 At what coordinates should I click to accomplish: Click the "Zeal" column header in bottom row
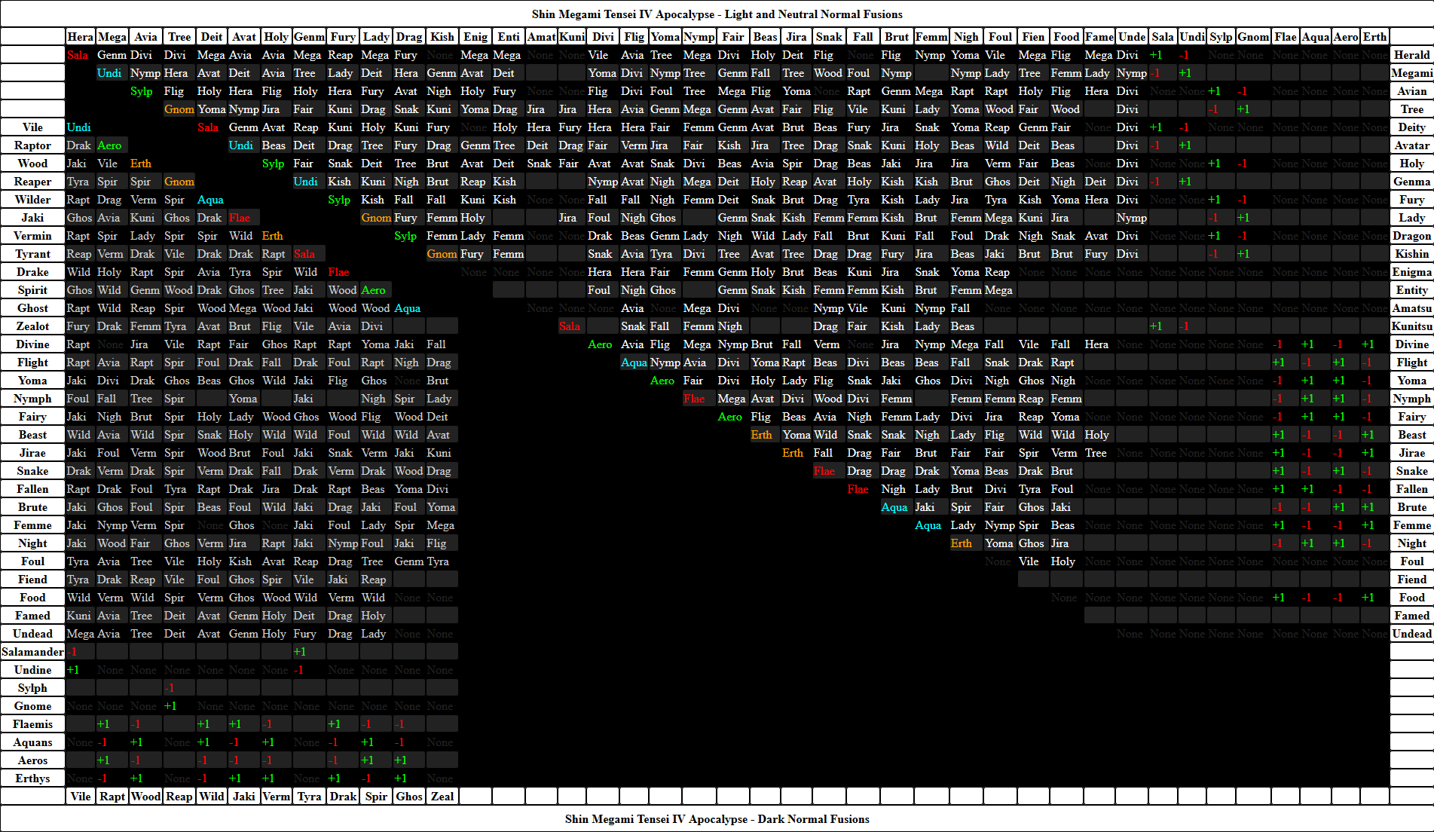pos(442,797)
